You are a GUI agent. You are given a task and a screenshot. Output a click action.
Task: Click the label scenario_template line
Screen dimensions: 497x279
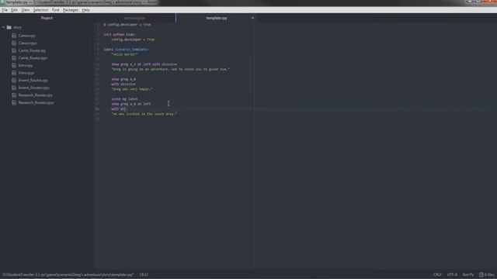tap(126, 50)
